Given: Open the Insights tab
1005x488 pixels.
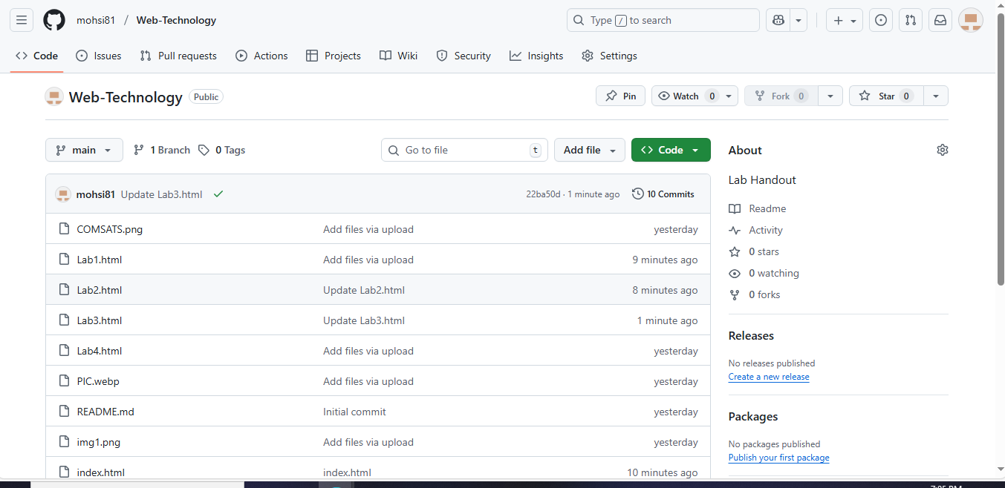Looking at the screenshot, I should [536, 56].
